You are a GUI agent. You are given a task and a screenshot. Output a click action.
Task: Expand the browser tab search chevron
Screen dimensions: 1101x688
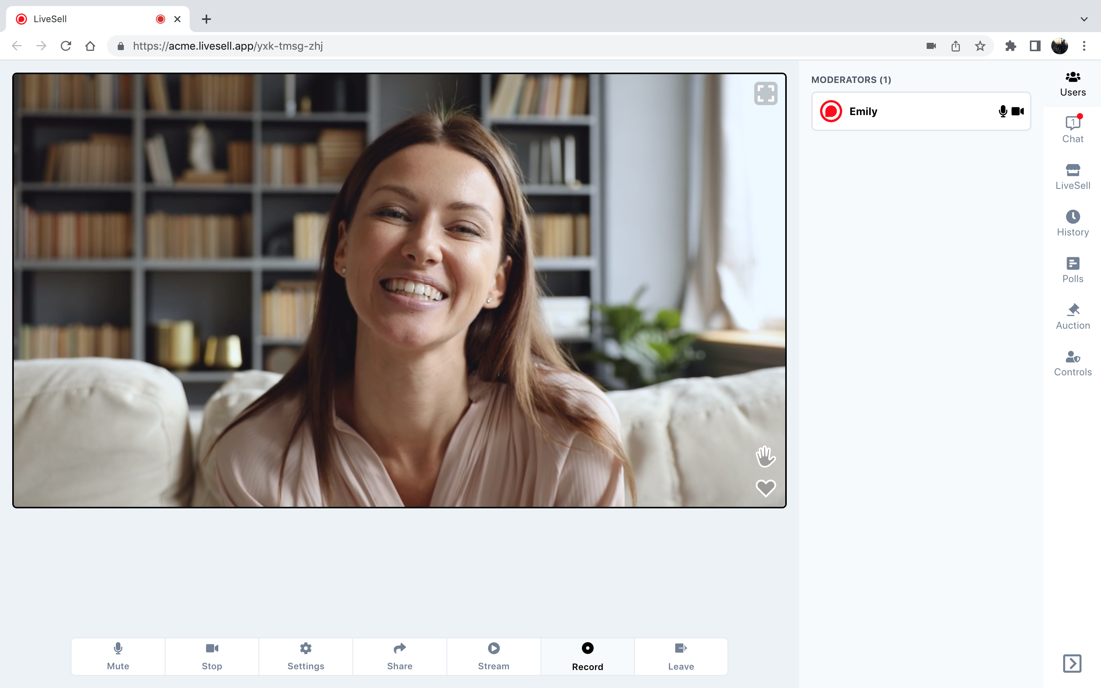(1084, 19)
